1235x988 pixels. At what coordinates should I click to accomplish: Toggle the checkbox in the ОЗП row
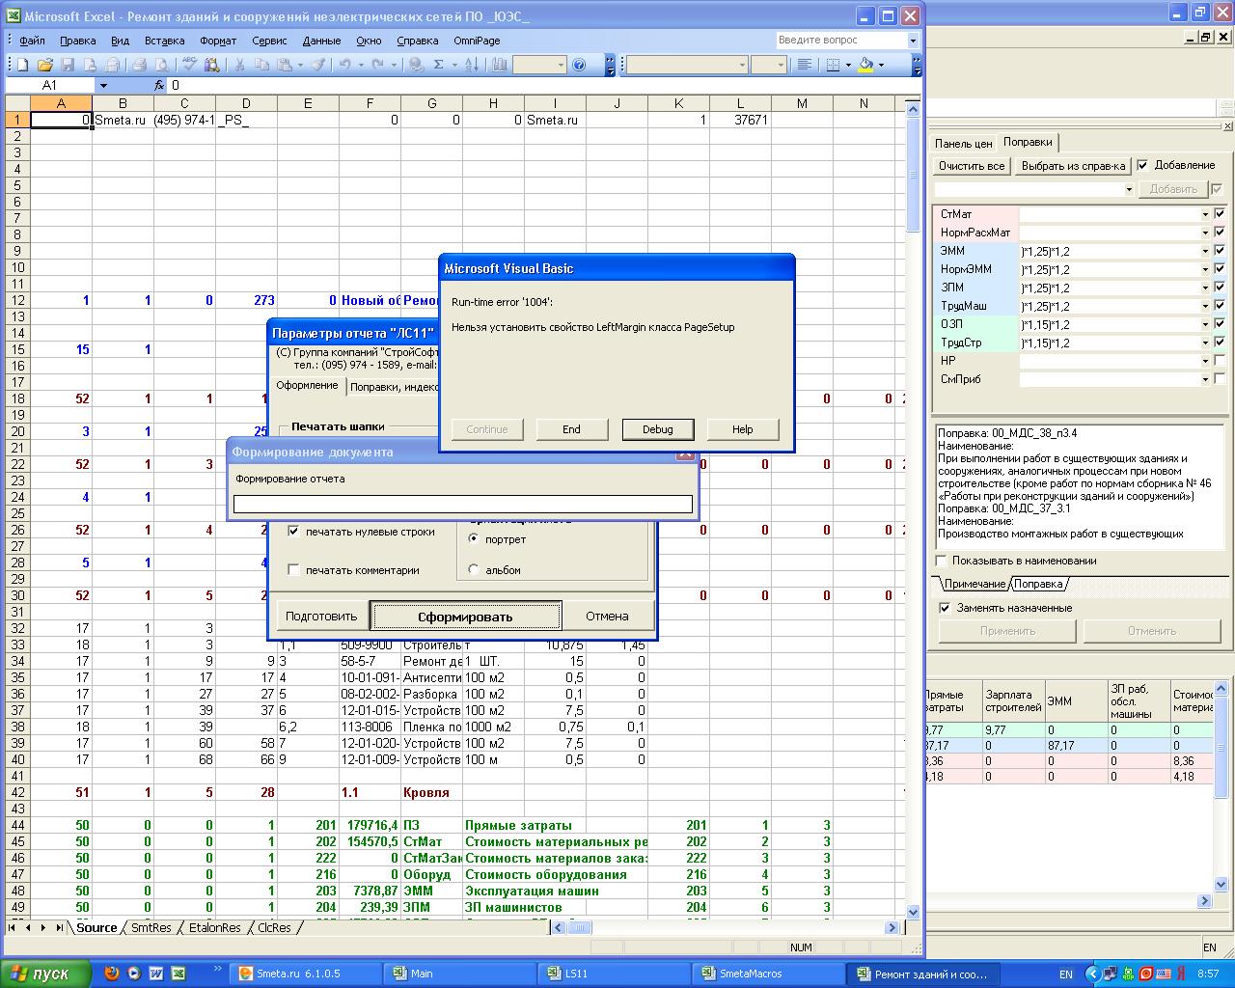tap(1220, 324)
